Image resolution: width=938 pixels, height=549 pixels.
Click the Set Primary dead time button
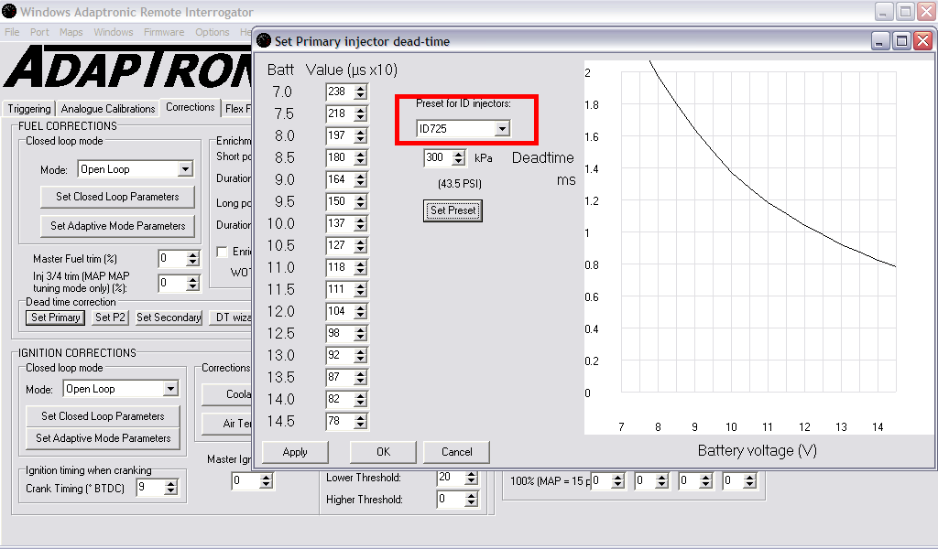tap(55, 318)
